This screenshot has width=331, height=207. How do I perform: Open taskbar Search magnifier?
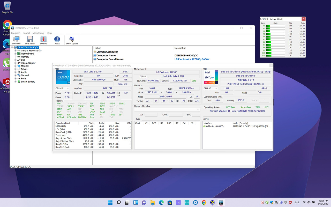(x=119, y=202)
